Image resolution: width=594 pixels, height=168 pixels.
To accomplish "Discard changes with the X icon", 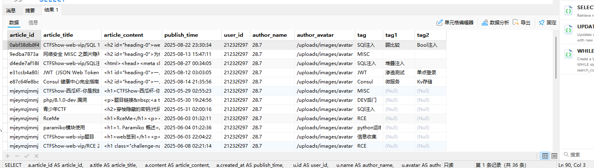I will (x=36, y=156).
